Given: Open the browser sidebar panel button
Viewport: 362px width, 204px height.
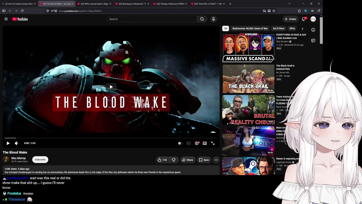Looking at the screenshot, I should point(4,11).
